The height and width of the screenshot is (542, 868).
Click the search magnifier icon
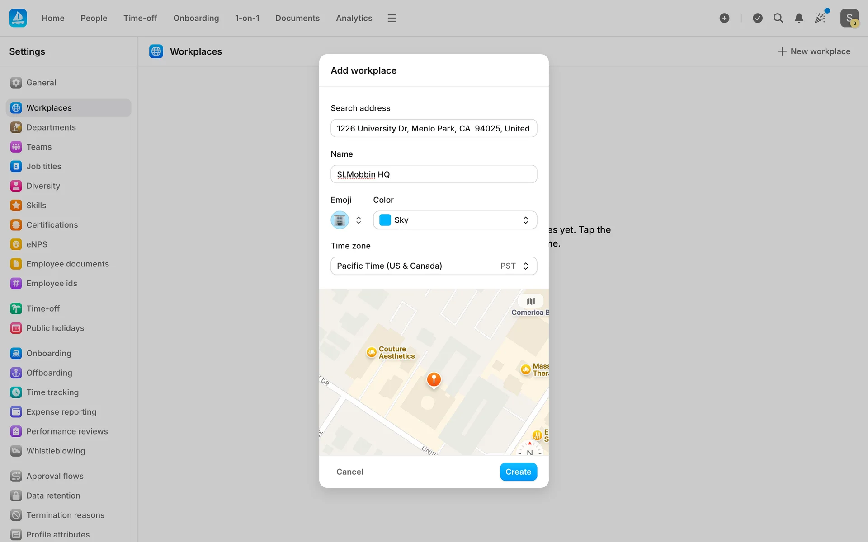(x=778, y=18)
